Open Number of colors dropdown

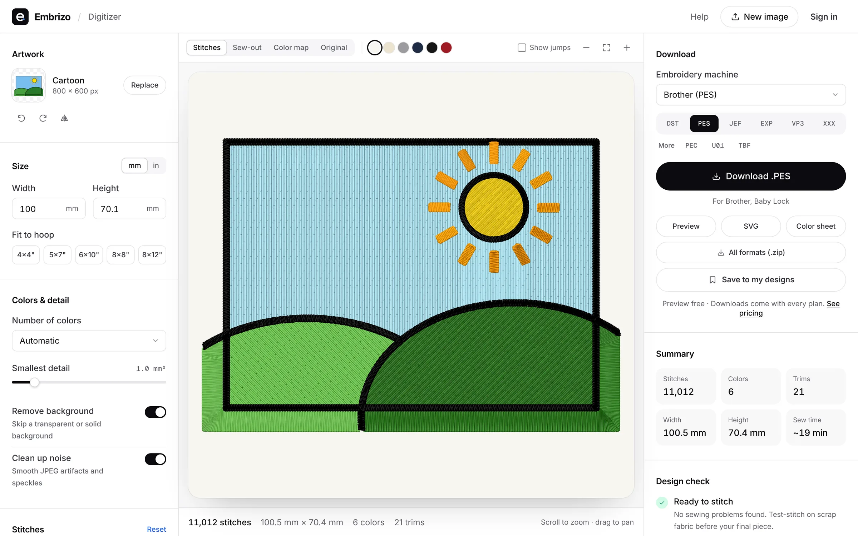coord(89,341)
